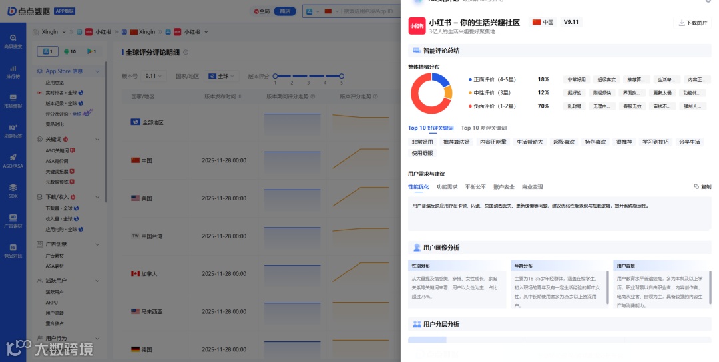Switch to the 功能需求 tab
Viewport: 719px width, 362px height.
click(x=447, y=186)
